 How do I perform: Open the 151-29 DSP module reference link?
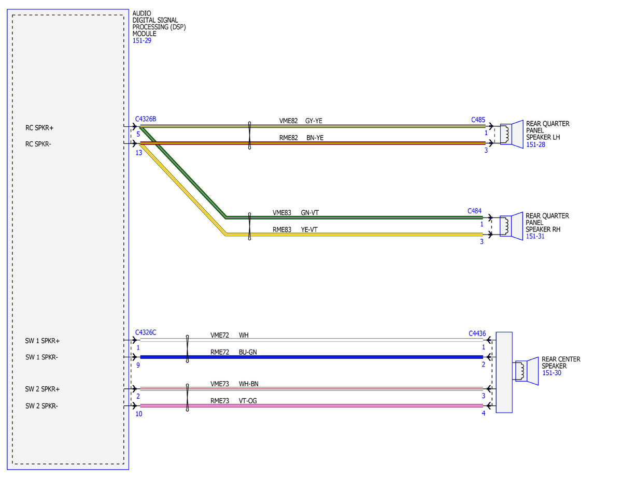point(142,40)
